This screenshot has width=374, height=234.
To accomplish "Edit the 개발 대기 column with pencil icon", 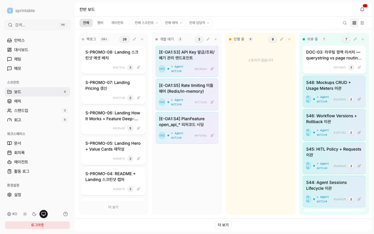I will pos(208,39).
